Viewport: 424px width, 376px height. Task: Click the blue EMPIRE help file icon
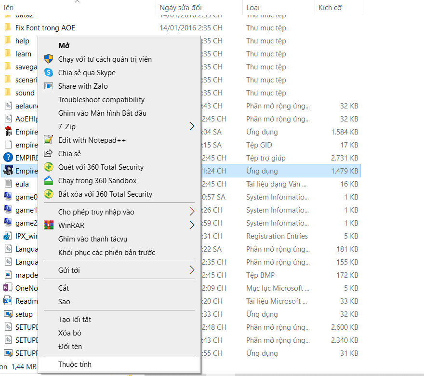(8, 158)
